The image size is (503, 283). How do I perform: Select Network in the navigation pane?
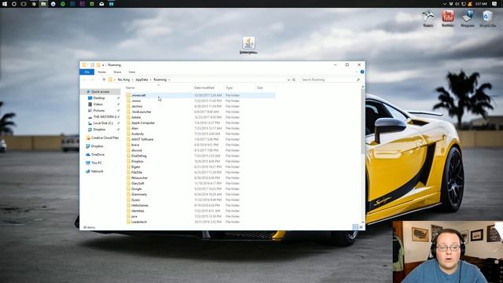(97, 171)
